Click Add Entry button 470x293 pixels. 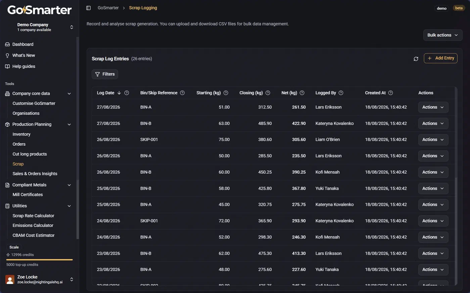pos(440,58)
